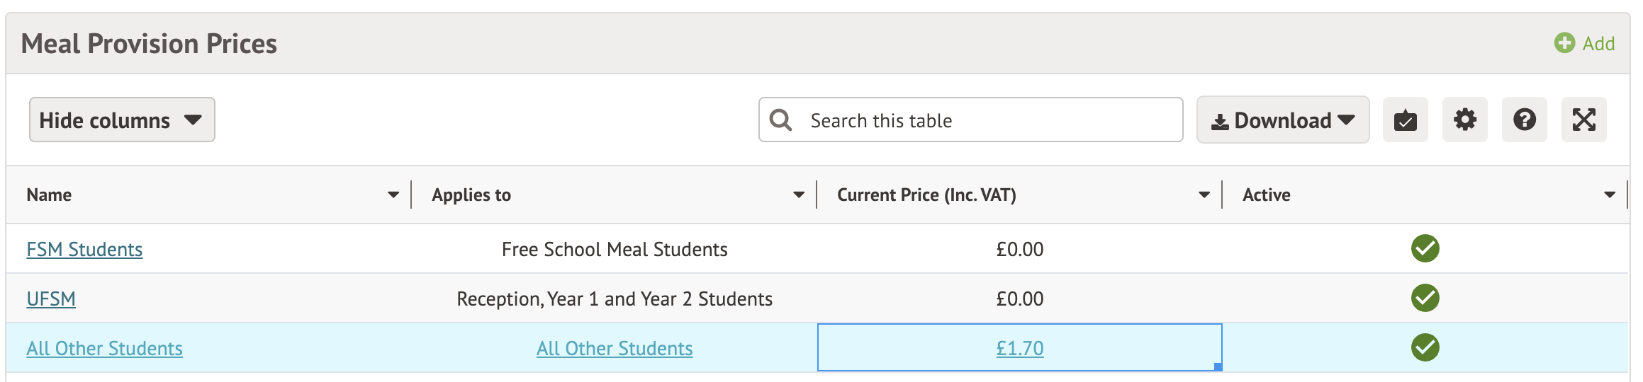Image resolution: width=1643 pixels, height=382 pixels.
Task: Open the FSM Students link
Action: tap(84, 250)
